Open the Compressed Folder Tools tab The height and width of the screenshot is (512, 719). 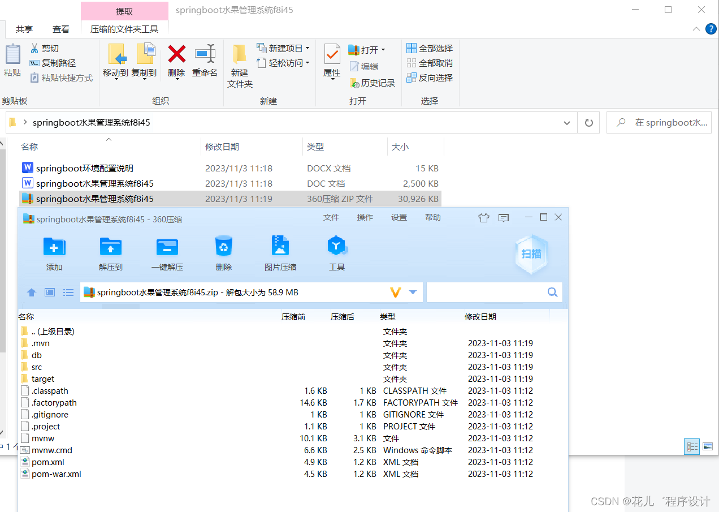[124, 29]
